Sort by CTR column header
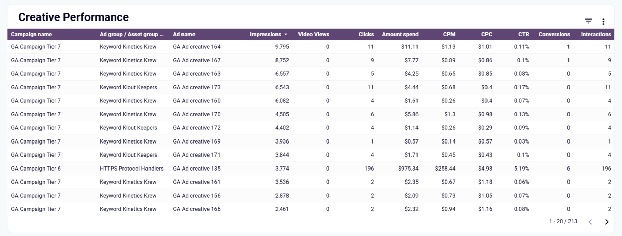The height and width of the screenshot is (236, 622). (x=524, y=34)
